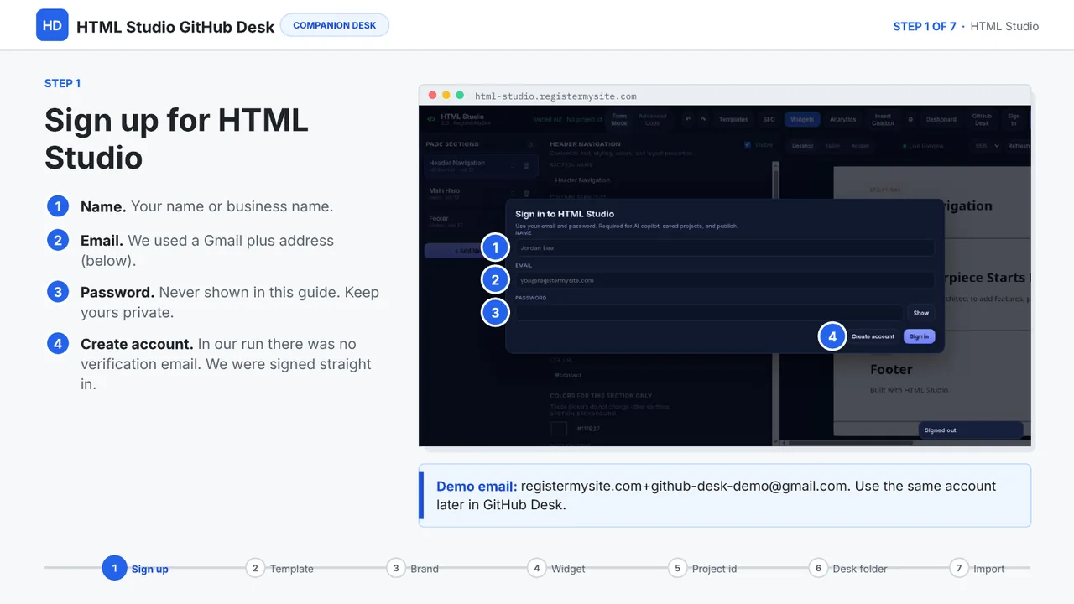Viewport: 1074px width, 604px height.
Task: Switch to Advanced Code mode
Action: [652, 119]
